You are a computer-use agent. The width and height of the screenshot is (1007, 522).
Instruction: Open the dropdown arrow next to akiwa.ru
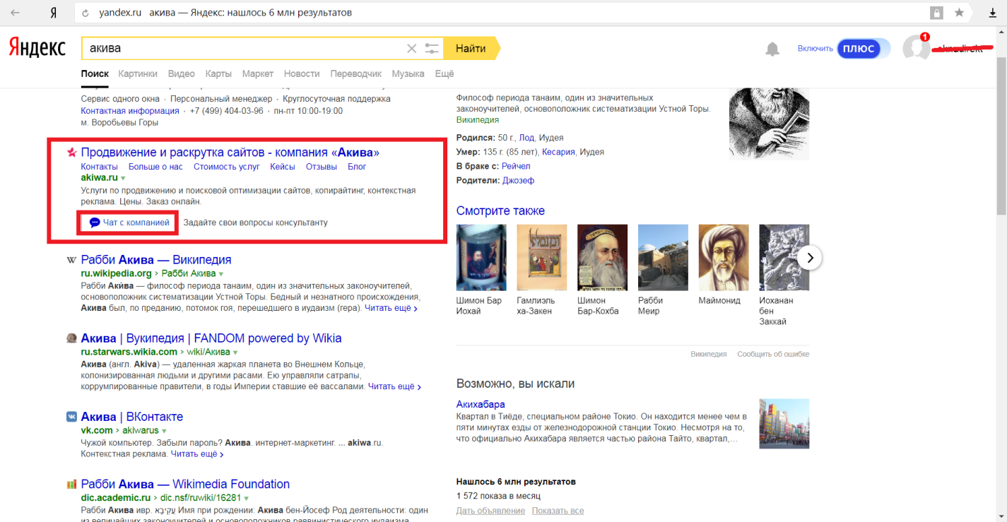point(123,178)
